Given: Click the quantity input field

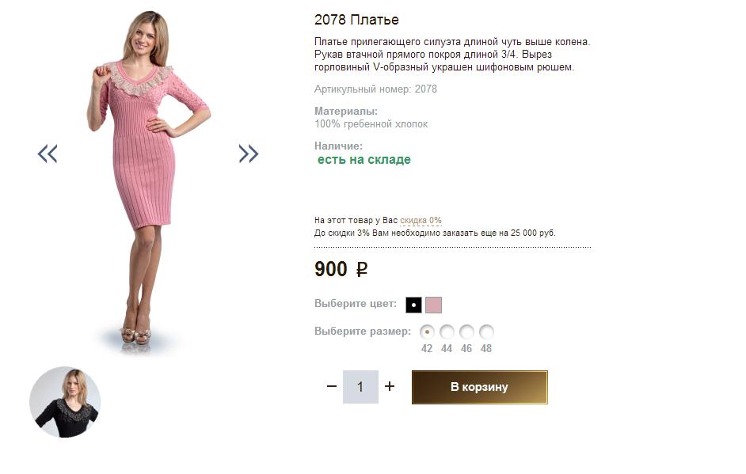Looking at the screenshot, I should point(360,387).
